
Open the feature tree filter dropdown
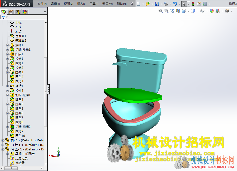[x=5, y=17]
